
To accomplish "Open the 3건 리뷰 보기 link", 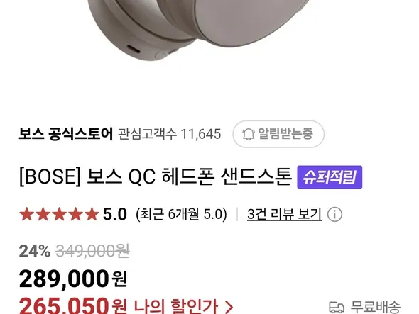I will 284,214.
